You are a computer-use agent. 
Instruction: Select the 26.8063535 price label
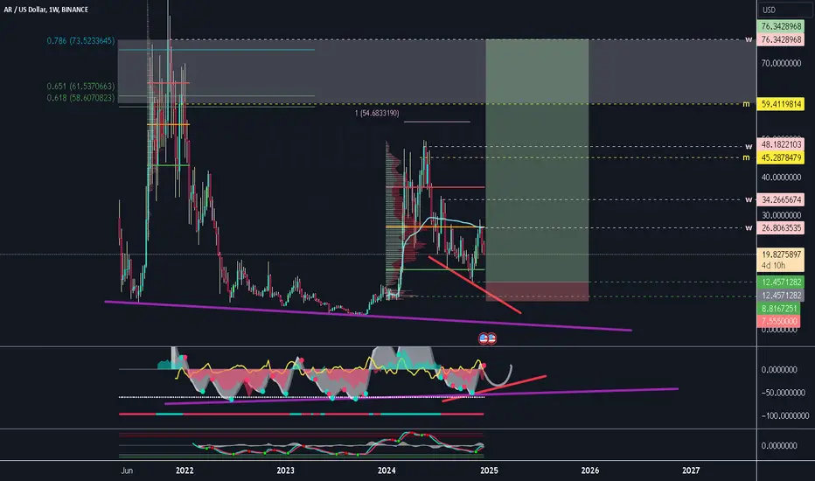pyautogui.click(x=781, y=227)
